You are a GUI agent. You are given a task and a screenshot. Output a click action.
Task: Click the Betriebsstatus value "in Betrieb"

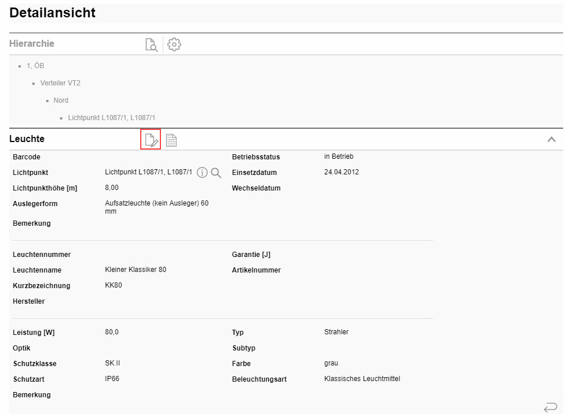click(339, 156)
